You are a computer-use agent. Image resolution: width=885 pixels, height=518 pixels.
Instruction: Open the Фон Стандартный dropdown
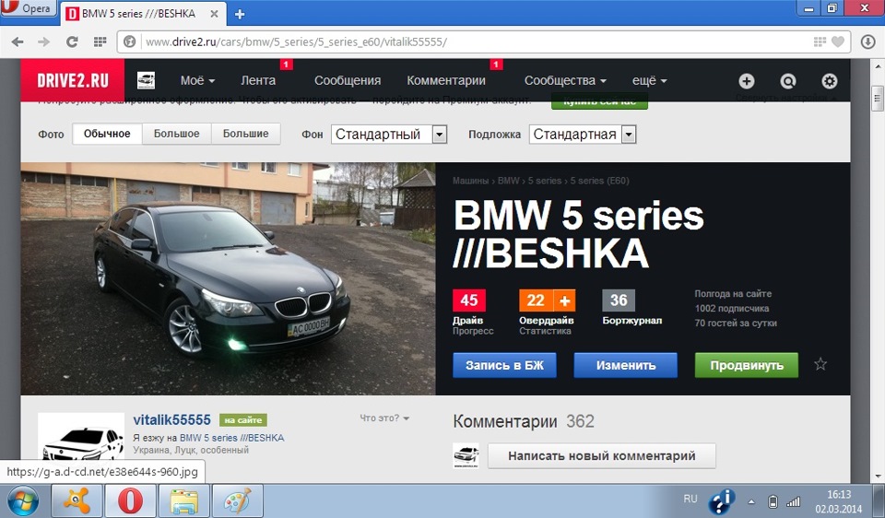389,135
